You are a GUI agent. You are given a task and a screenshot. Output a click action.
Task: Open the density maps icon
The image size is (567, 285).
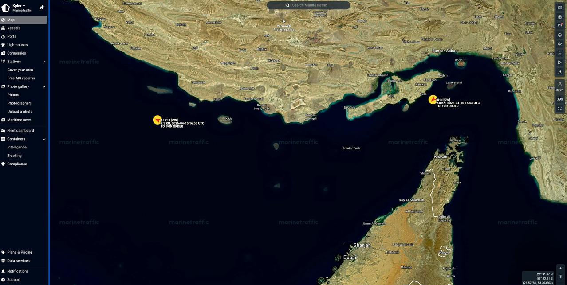560,53
